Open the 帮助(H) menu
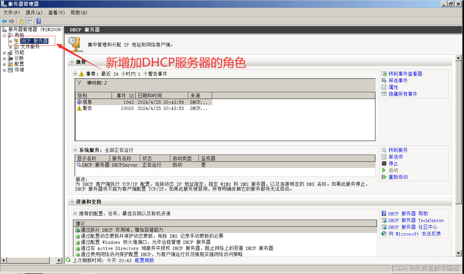This screenshot has height=274, width=464. pos(79,12)
